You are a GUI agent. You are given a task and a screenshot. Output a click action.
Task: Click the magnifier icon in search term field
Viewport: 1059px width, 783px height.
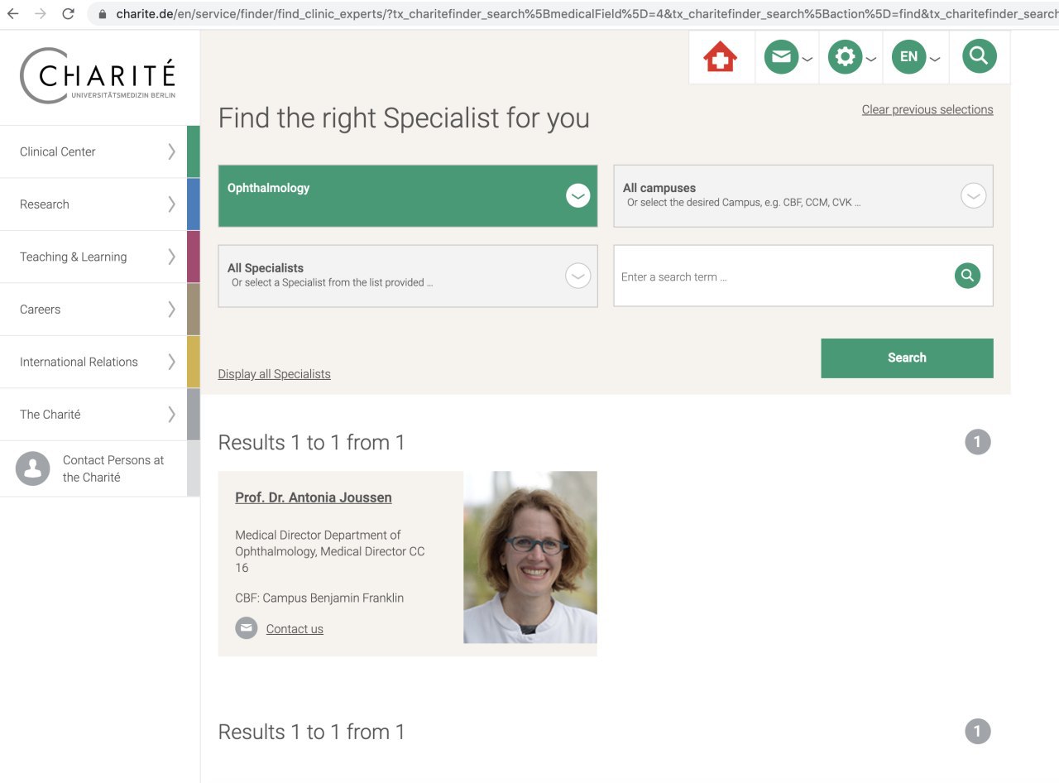click(967, 276)
